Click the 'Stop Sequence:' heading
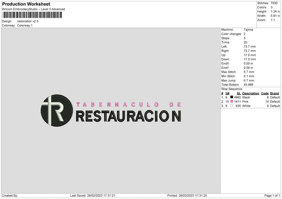 [x=232, y=89]
